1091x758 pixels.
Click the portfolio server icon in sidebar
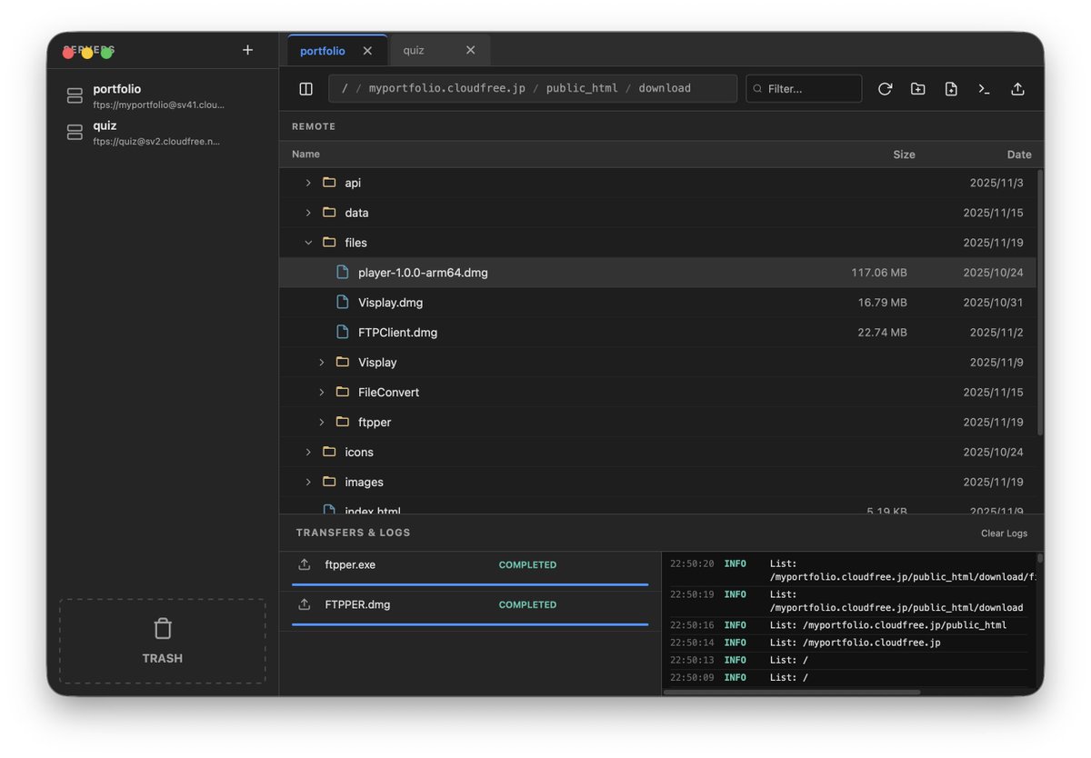point(75,95)
